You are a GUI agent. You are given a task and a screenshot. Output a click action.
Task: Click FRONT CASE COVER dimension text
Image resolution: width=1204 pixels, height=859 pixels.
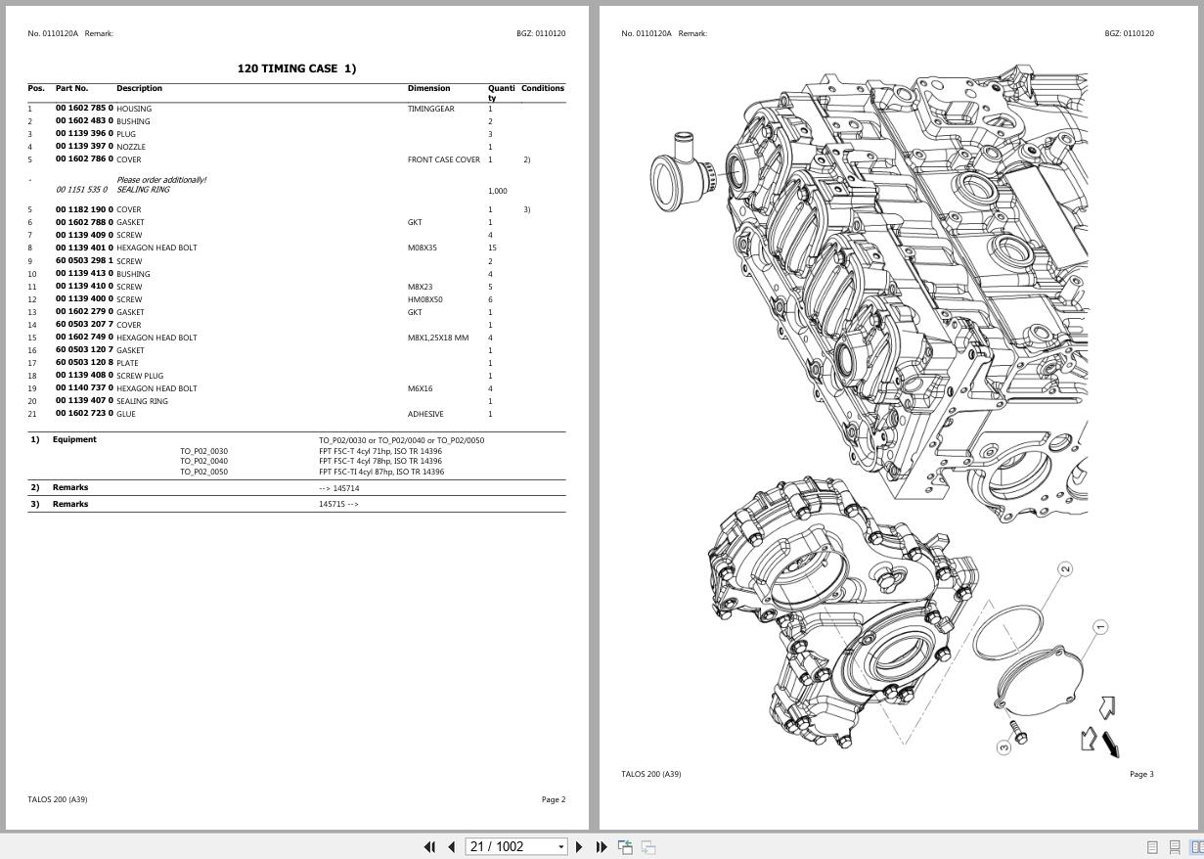444,159
